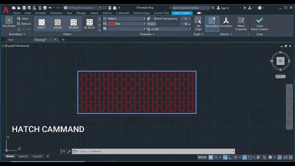Click the Plot printer icon
The height and width of the screenshot is (166, 295).
45,8
